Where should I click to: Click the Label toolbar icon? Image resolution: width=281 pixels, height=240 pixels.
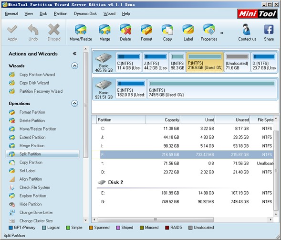coord(188,30)
